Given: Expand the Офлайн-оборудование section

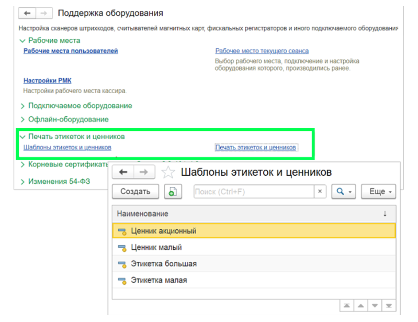Looking at the screenshot, I should tap(22, 119).
